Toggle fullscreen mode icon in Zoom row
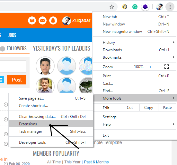177x165 pixels. tap(167, 67)
